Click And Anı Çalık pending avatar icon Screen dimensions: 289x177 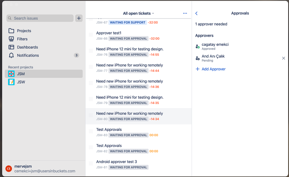click(x=198, y=58)
